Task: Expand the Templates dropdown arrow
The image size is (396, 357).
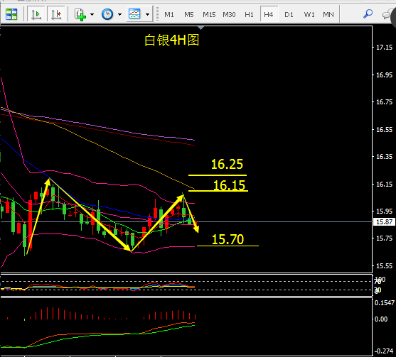Action: pos(147,14)
